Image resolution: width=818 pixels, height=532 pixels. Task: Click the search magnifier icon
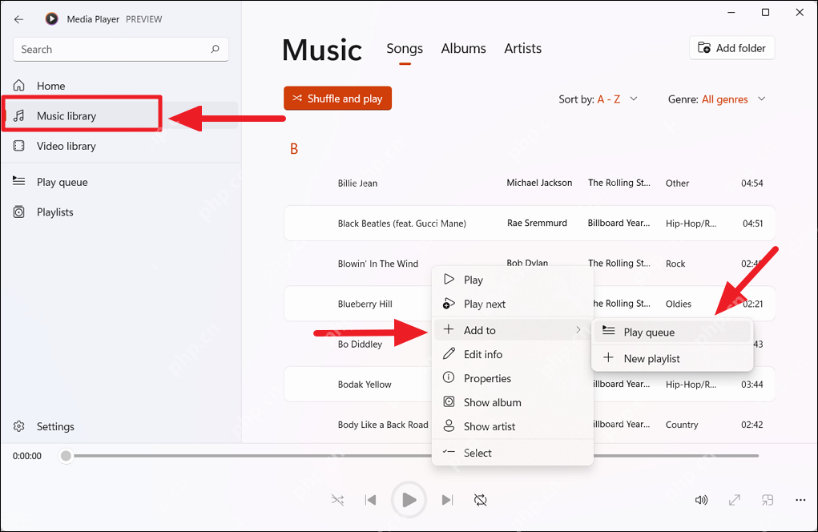[215, 49]
